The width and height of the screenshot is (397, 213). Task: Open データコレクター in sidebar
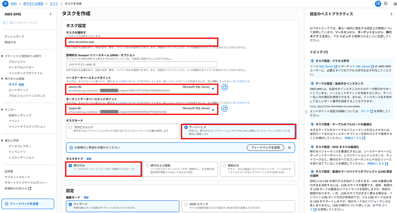coord(20,146)
